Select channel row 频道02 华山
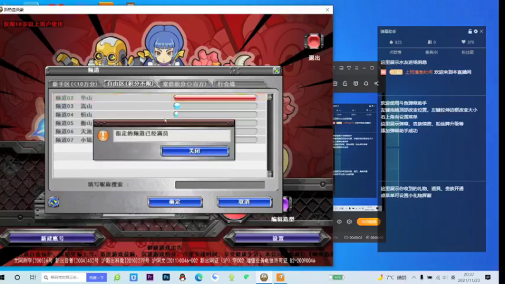Viewport: 505px width, 284px height. pos(160,98)
